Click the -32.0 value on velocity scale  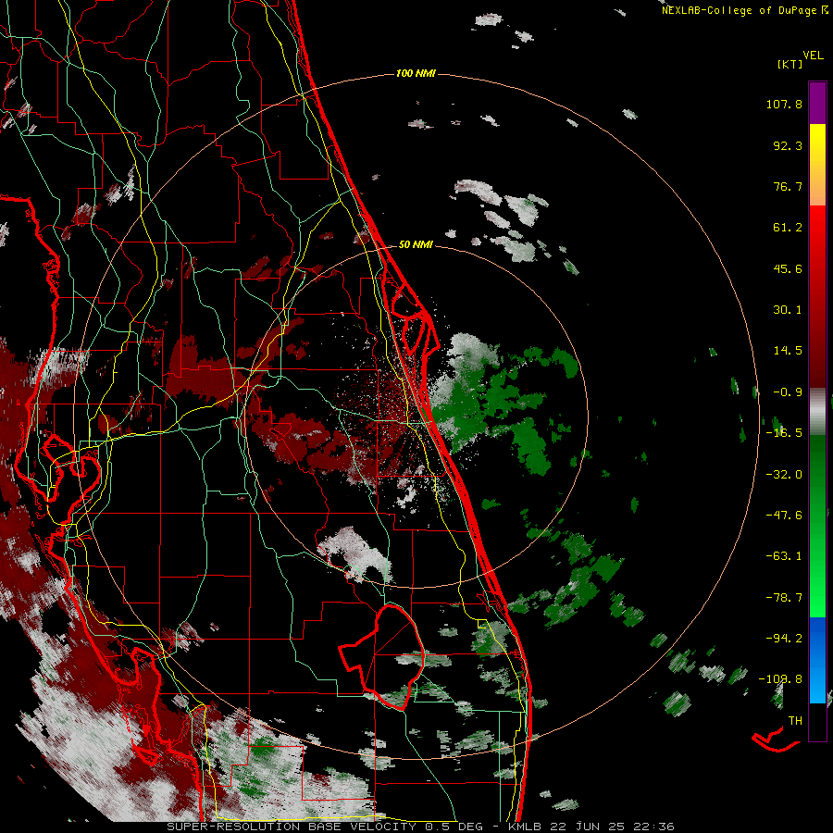pyautogui.click(x=784, y=475)
